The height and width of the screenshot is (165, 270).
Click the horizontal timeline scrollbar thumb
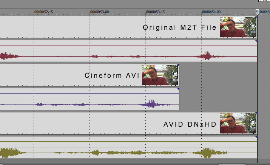(231, 164)
